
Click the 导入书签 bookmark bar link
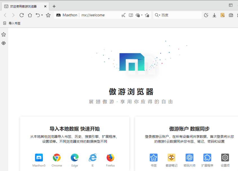pos(12,23)
